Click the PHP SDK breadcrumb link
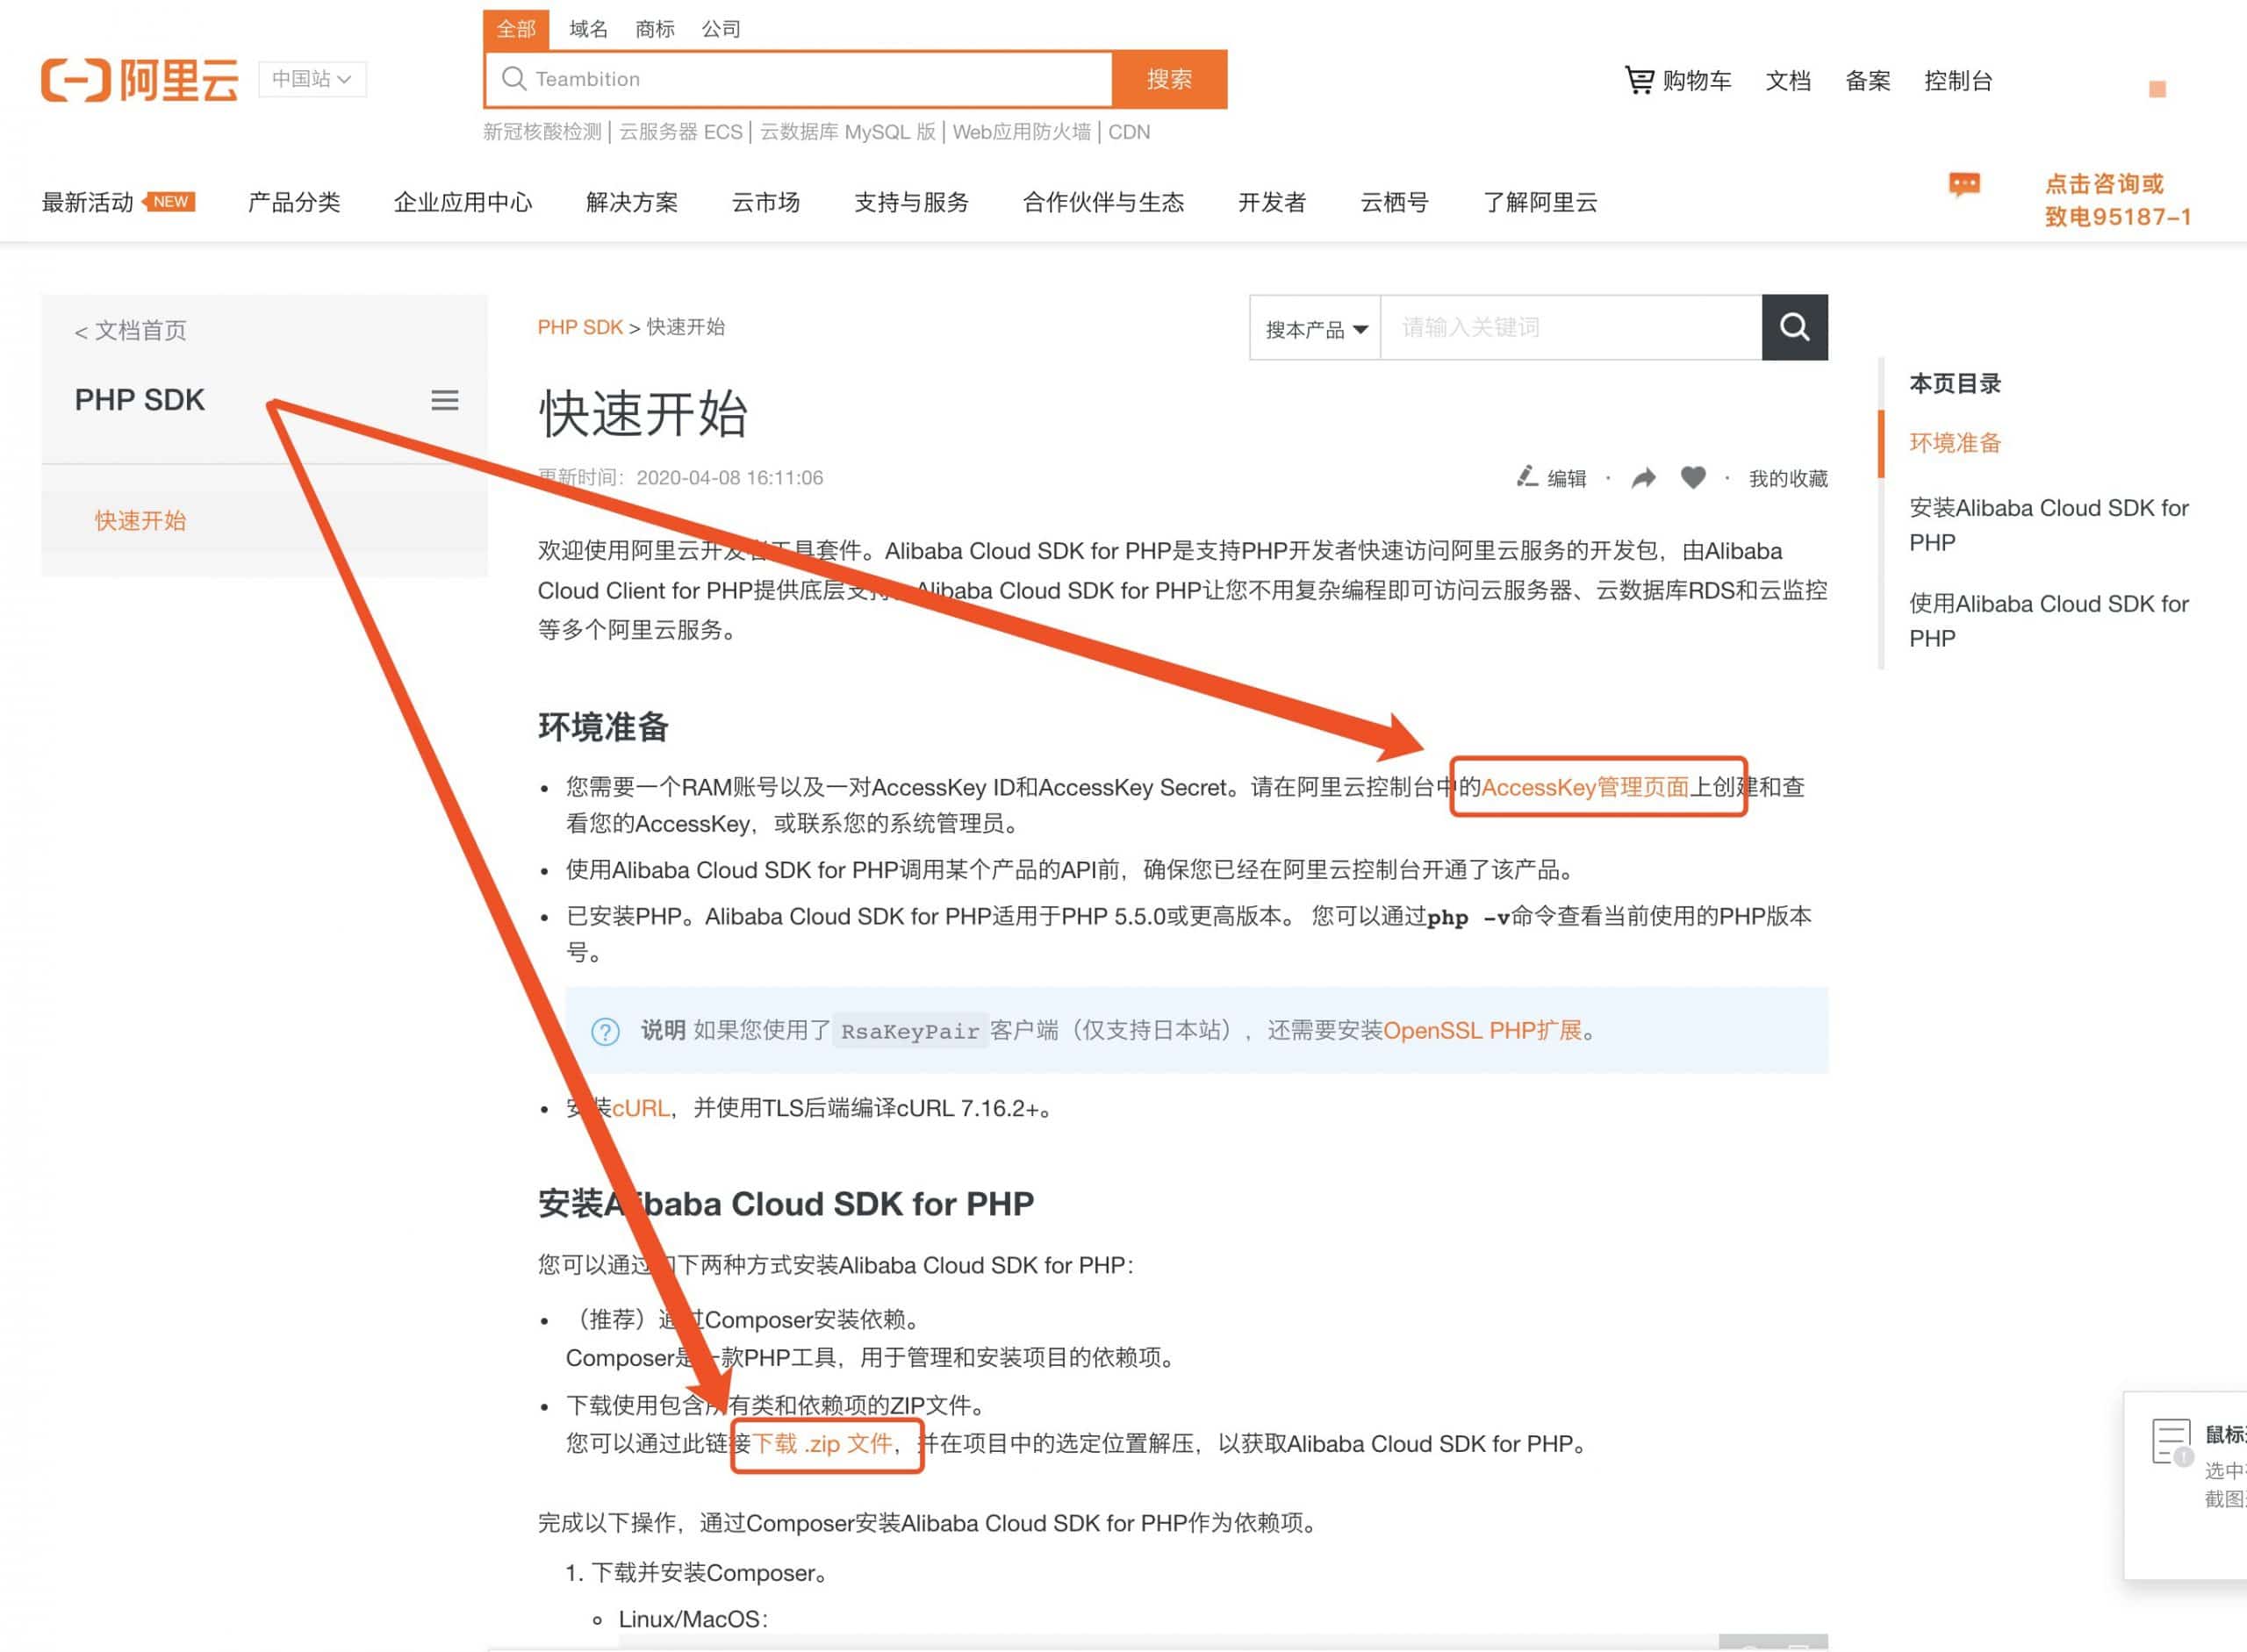This screenshot has height=1652, width=2247. pyautogui.click(x=580, y=327)
